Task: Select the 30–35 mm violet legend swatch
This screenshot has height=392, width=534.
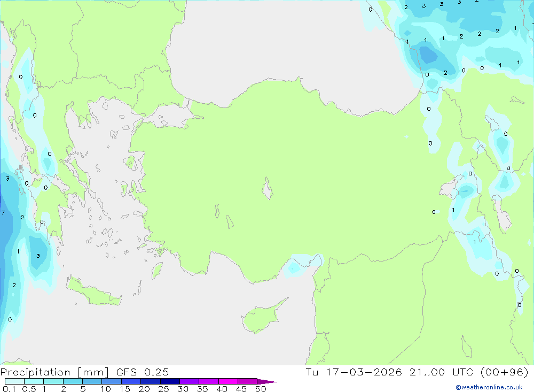Action: tap(189, 381)
